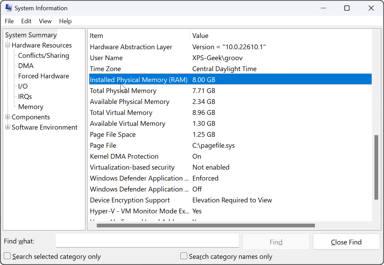
Task: Select the Time Zone row
Action: coord(231,69)
